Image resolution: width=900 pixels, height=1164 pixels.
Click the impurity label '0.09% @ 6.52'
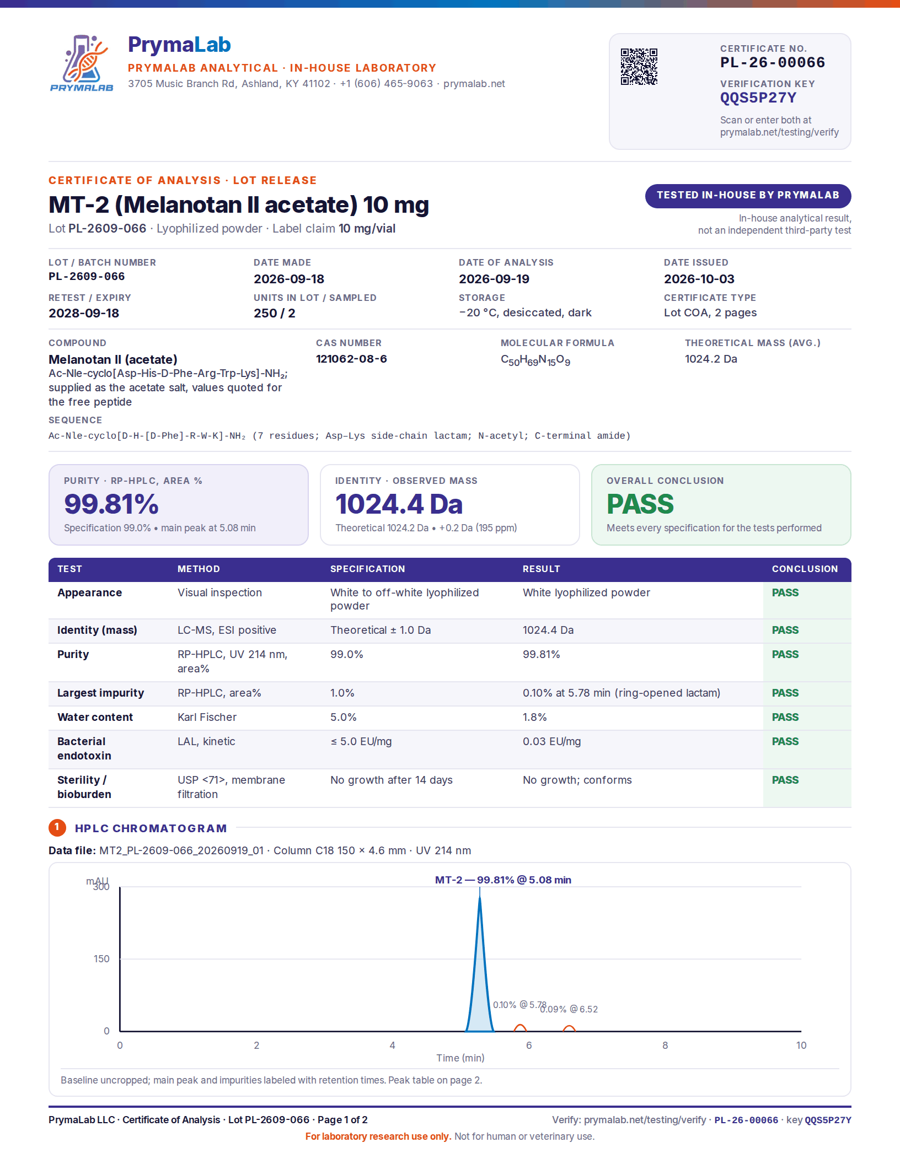point(569,1009)
